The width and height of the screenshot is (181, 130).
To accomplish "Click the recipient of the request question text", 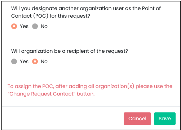I will click(x=70, y=51).
